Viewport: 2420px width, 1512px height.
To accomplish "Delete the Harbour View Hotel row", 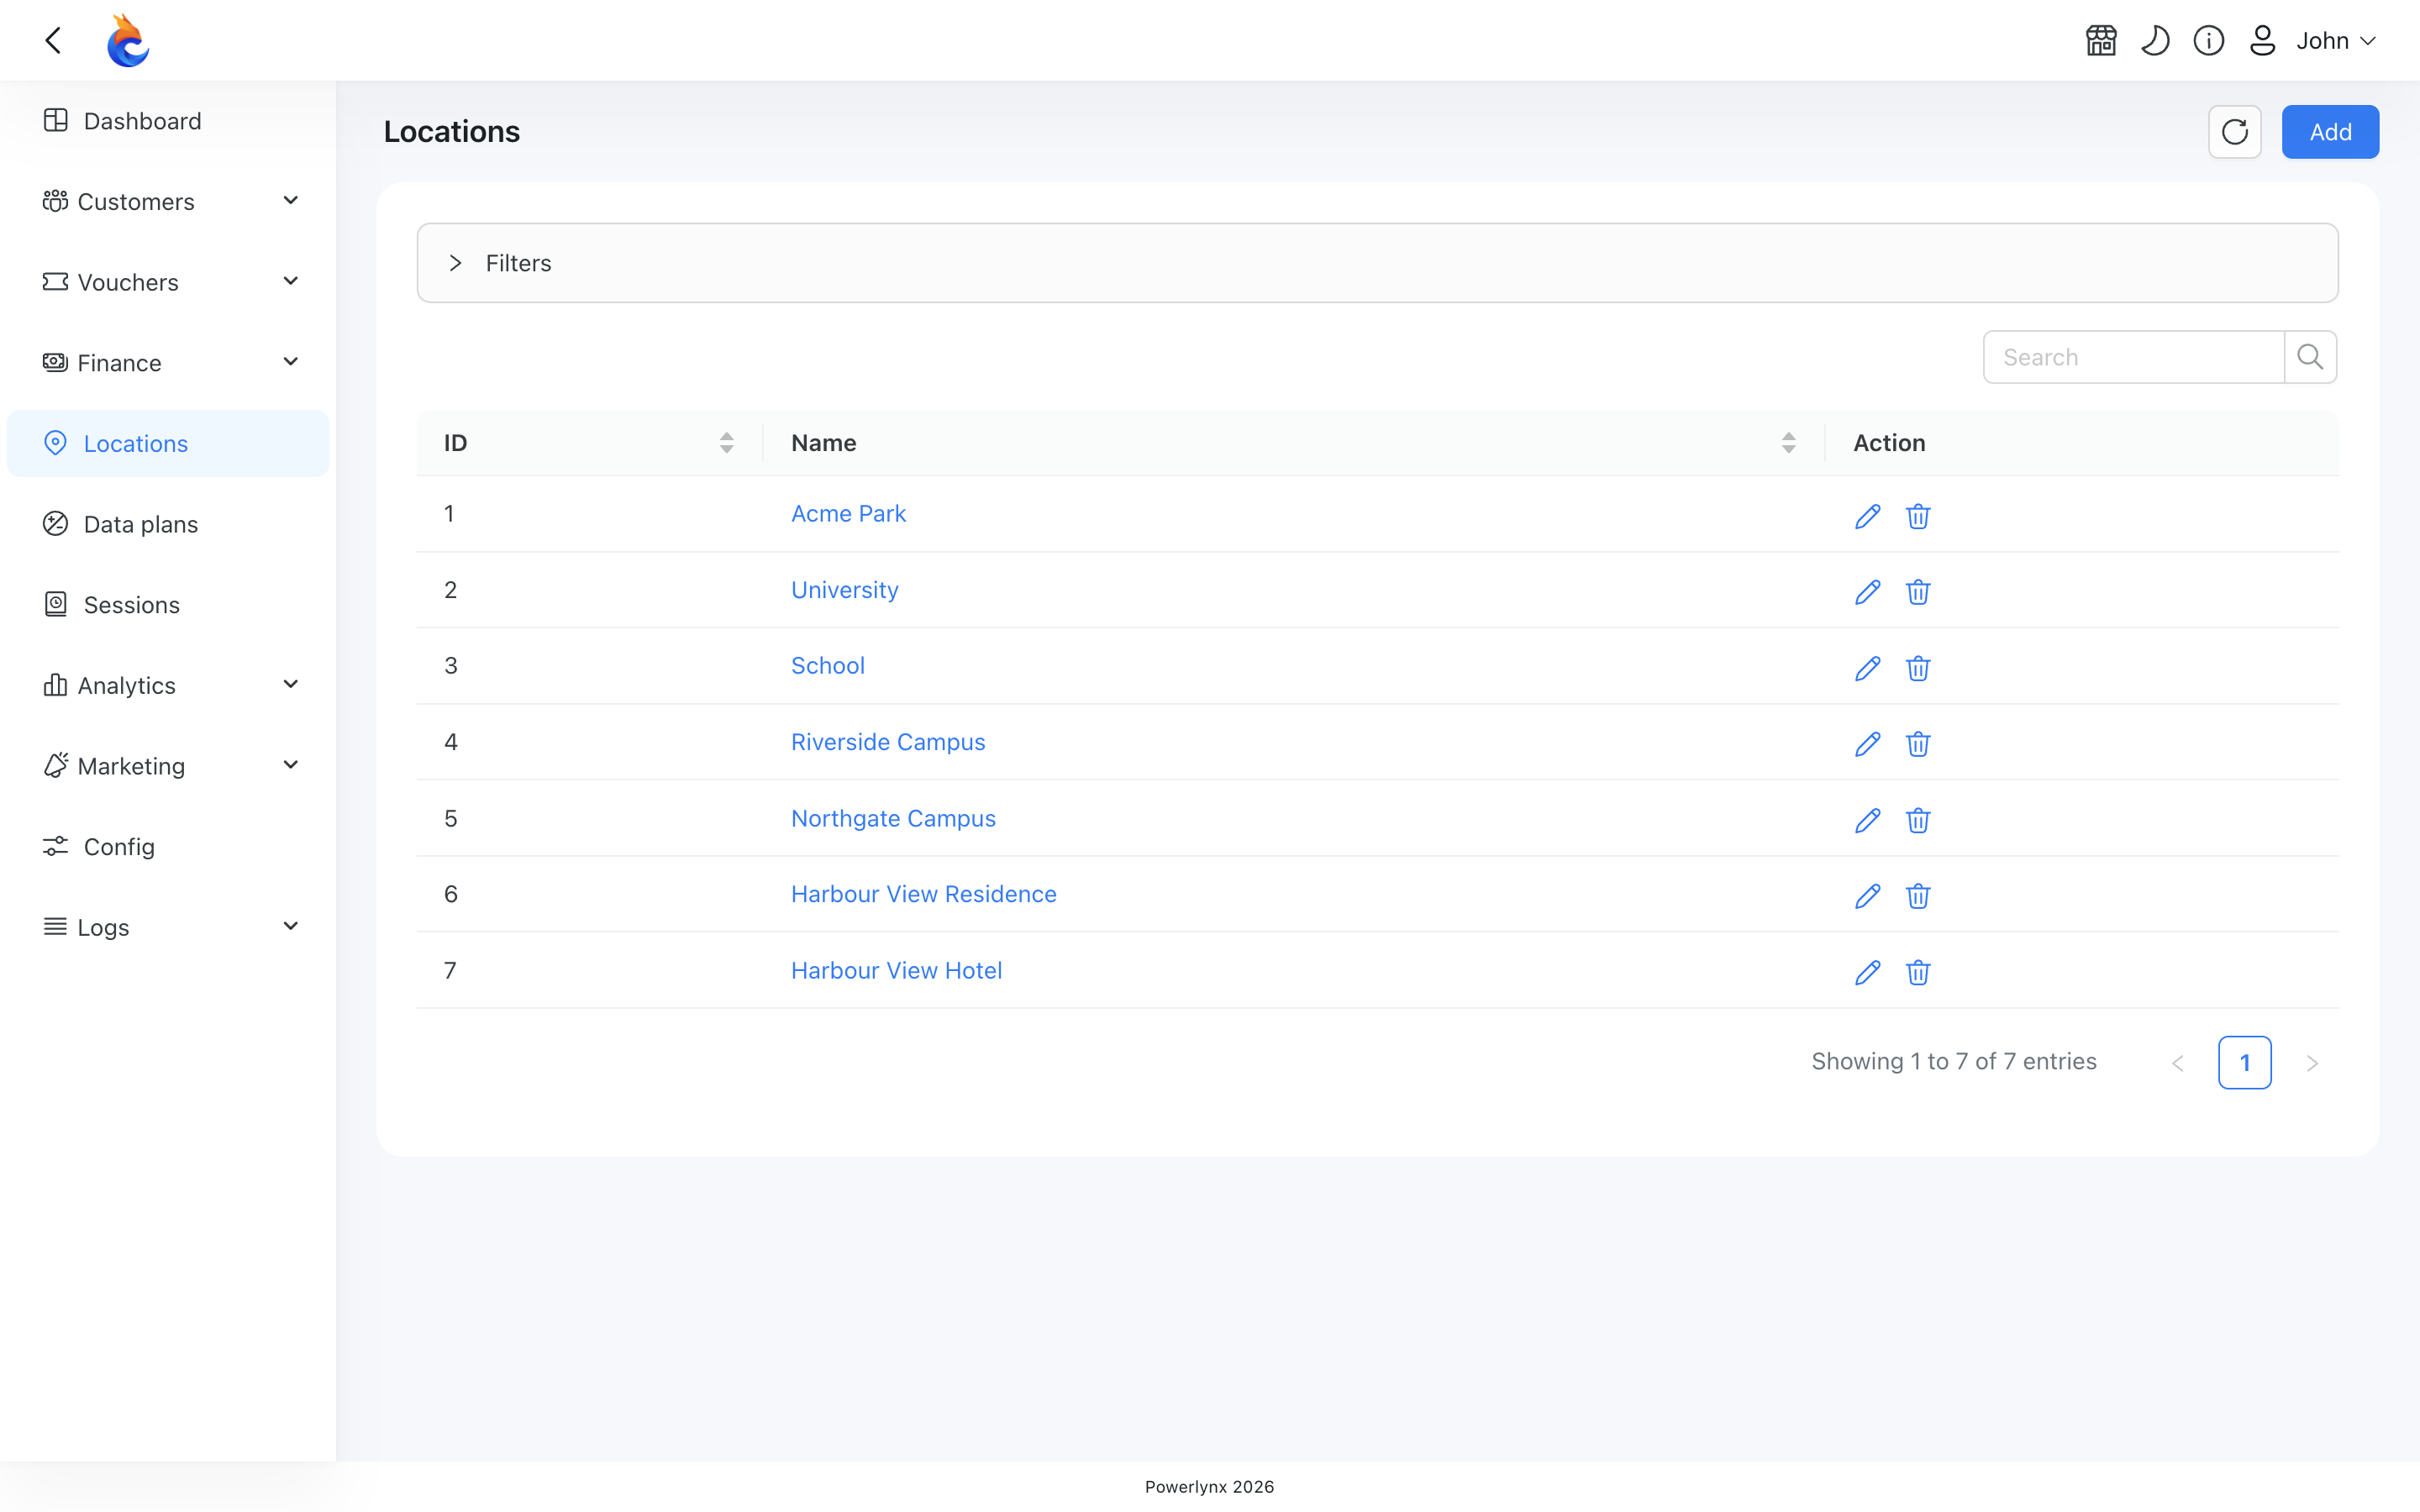I will pos(1917,972).
